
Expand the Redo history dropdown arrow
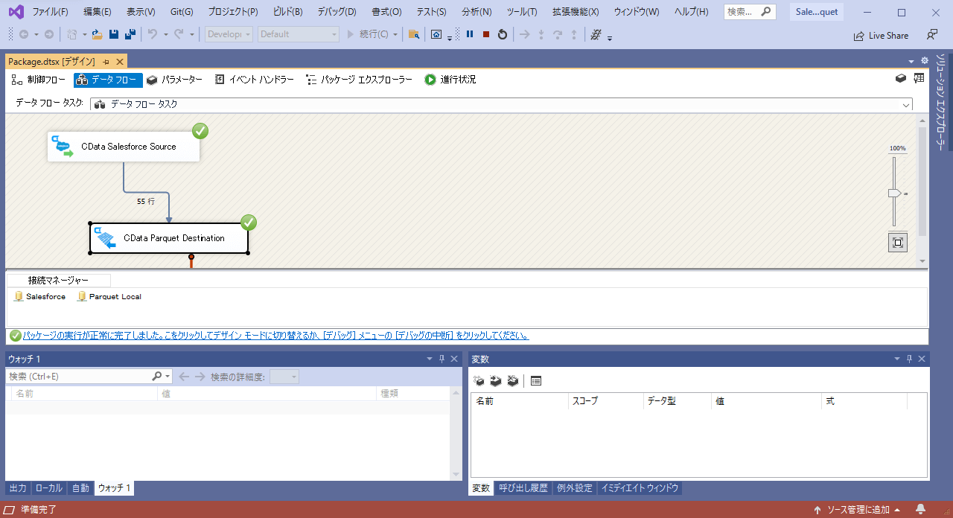(x=191, y=34)
